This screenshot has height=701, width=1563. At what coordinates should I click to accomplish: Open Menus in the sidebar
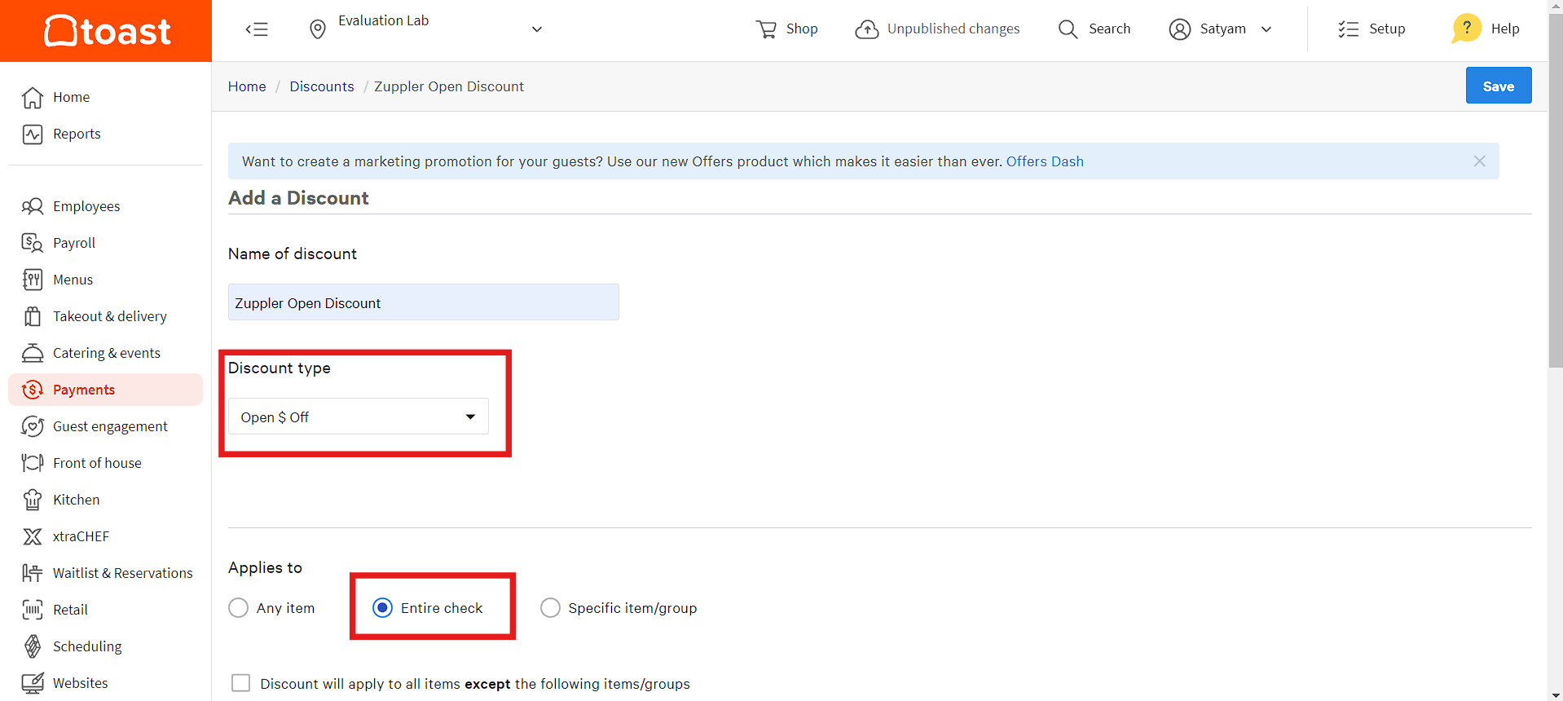coord(73,280)
